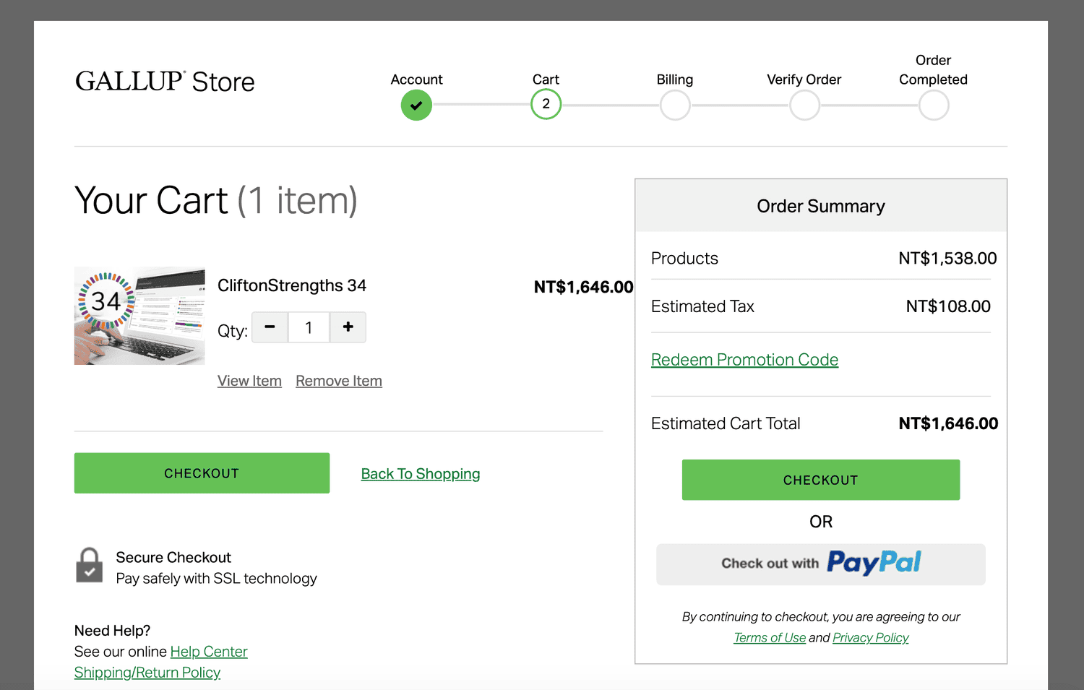Click Redeem Promotion Code link
This screenshot has width=1084, height=690.
pos(744,360)
